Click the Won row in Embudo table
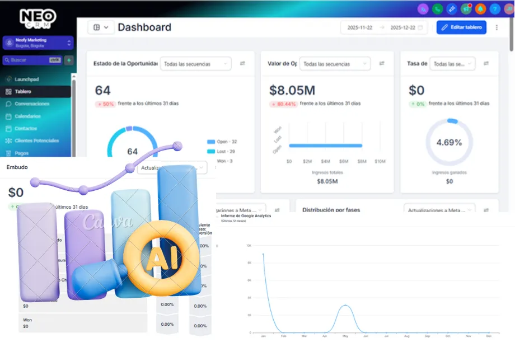Screen dimensions: 515x347 (83, 323)
